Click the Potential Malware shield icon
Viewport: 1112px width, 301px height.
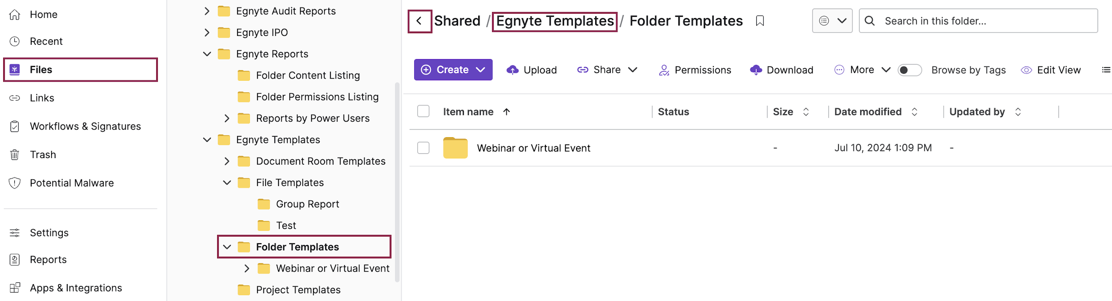tap(15, 183)
